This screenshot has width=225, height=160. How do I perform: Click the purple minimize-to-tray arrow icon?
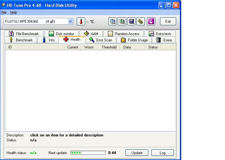click(x=151, y=21)
